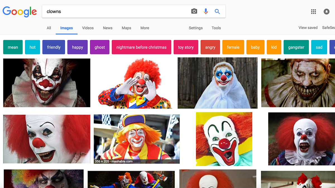Open close-up Pennywise red hair image
Screen dimensions: 335x188
pyautogui.click(x=47, y=139)
